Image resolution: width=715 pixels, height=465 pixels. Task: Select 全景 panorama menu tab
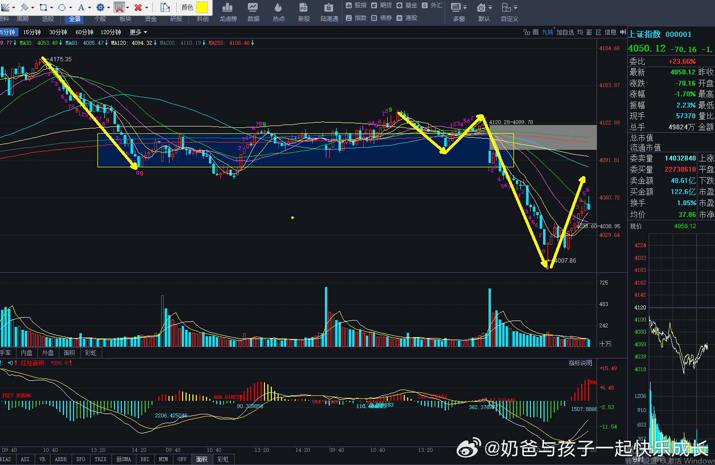coord(75,19)
